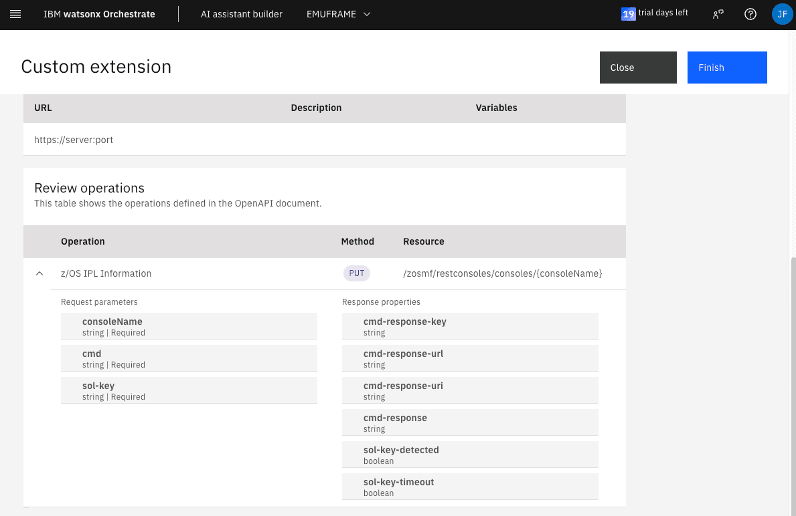Click the PUT method tag
Viewport: 796px width, 516px height.
click(x=357, y=273)
